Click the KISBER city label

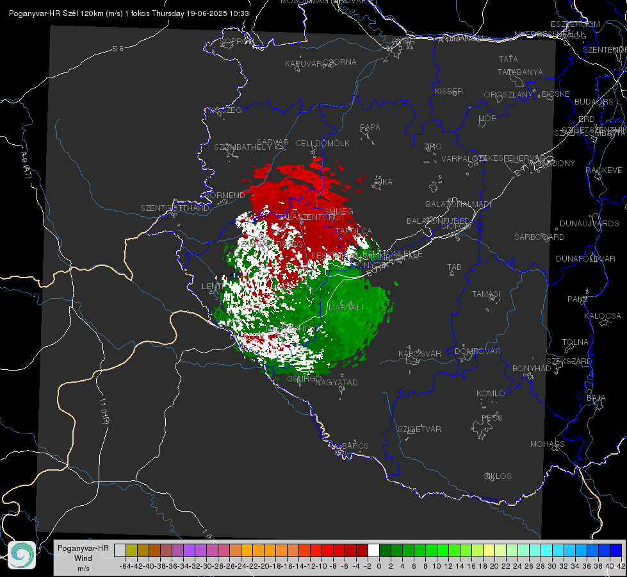click(x=449, y=91)
